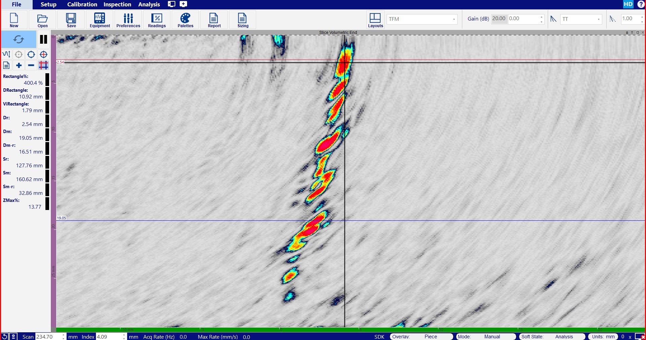Increase the Gain value with up arrow
Viewport: 646px width, 340px height.
point(541,17)
